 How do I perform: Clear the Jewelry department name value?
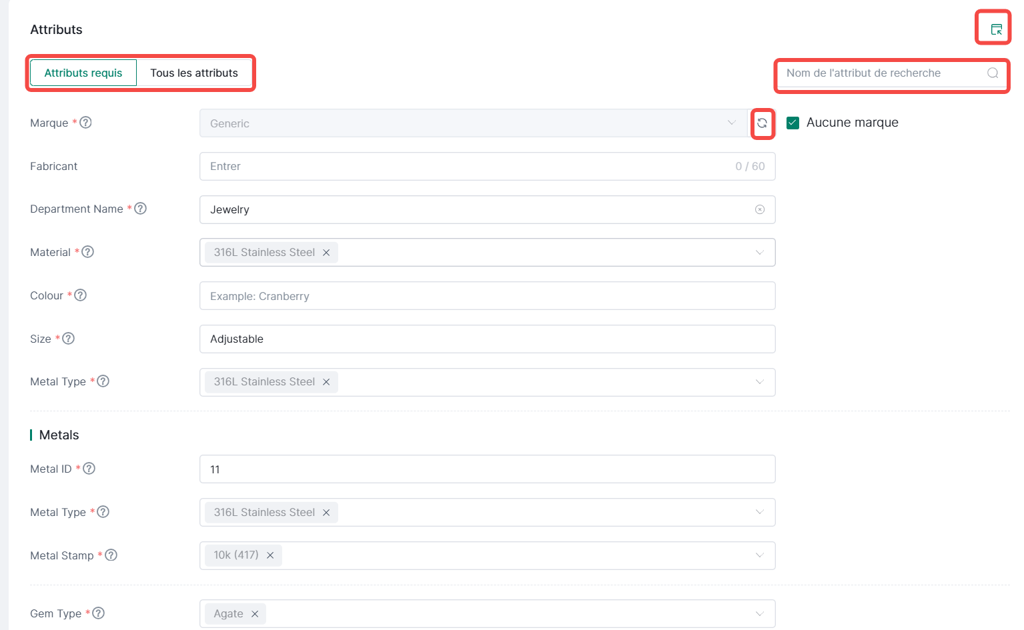point(759,209)
